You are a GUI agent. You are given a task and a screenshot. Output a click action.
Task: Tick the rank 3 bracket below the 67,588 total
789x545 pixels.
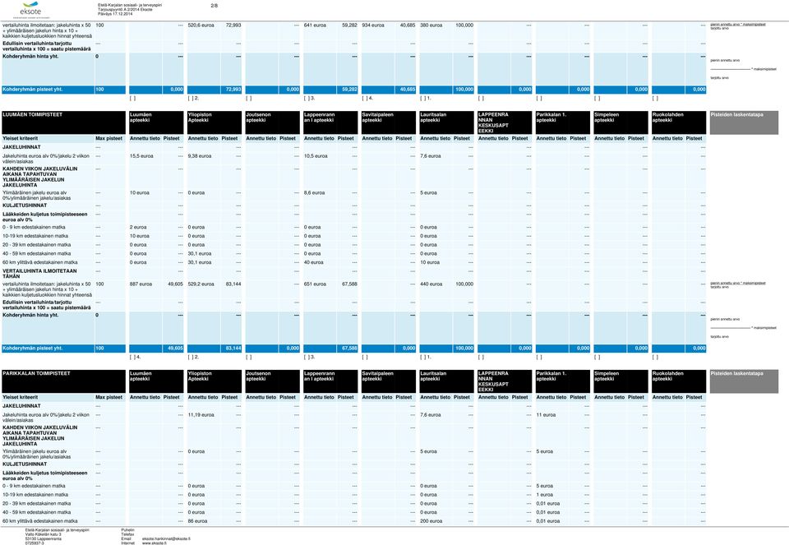point(310,358)
